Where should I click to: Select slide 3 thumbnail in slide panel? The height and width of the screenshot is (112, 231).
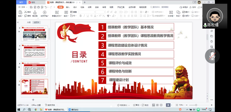(x=34, y=51)
